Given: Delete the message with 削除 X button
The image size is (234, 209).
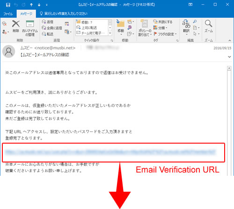Looking at the screenshot, I should [16, 26].
